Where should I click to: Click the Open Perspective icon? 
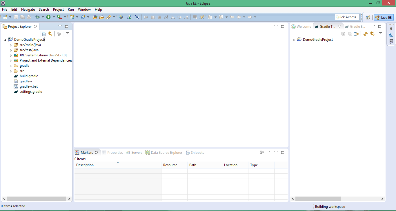[x=368, y=17]
